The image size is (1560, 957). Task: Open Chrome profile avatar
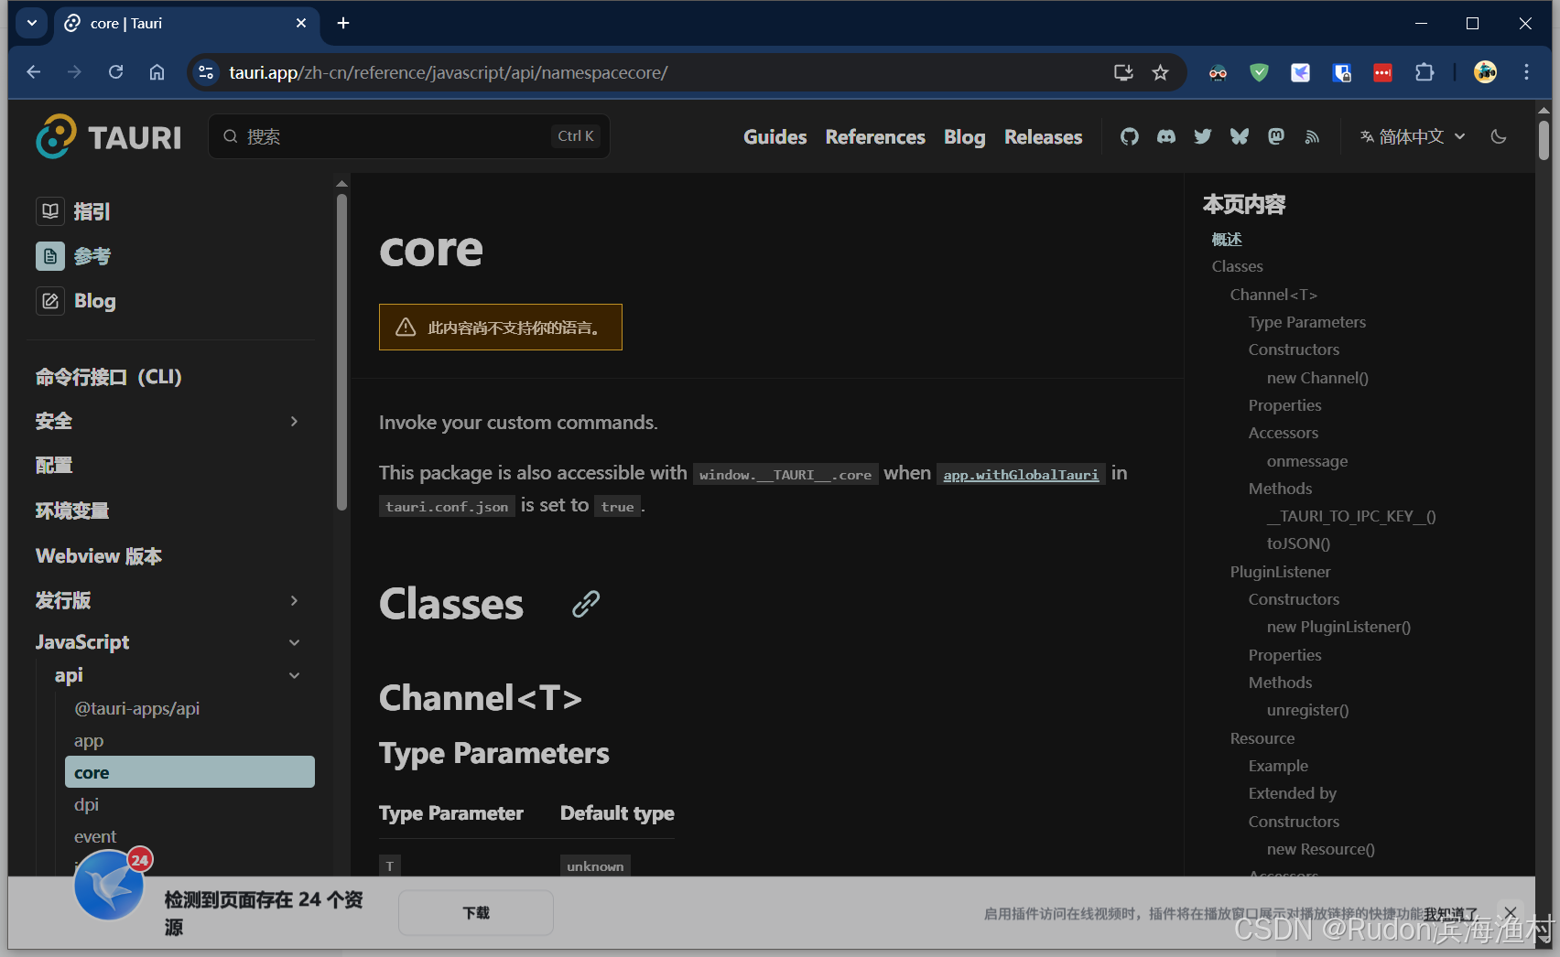[1485, 72]
